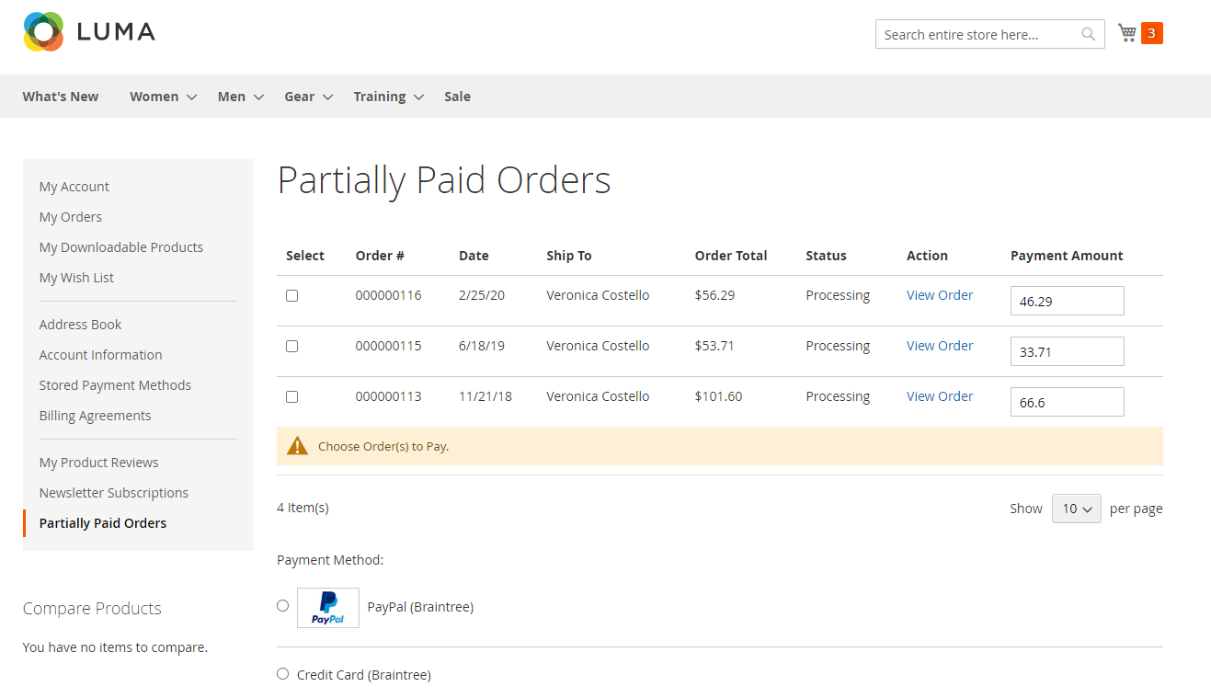Viewport: 1211px width, 698px height.
Task: Click the Luma logo icon
Action: pyautogui.click(x=43, y=32)
